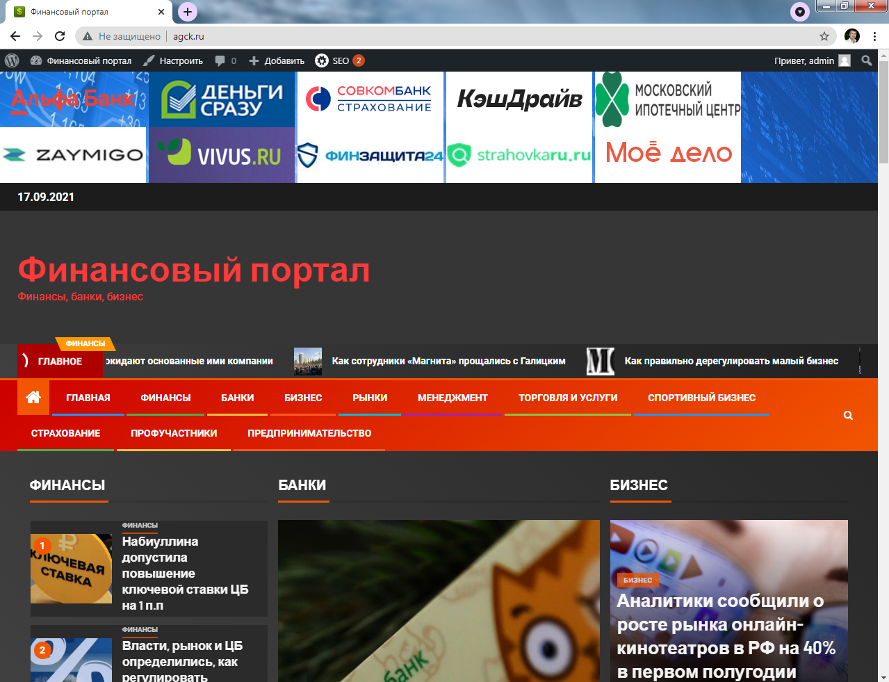Open ticker story about дерегулировать малый бизнес

tap(731, 361)
